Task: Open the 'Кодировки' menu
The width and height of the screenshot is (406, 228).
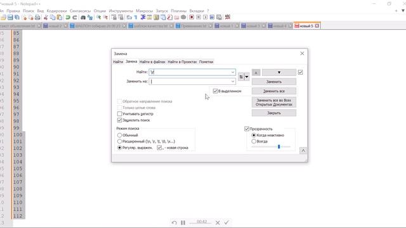Action: [56, 11]
